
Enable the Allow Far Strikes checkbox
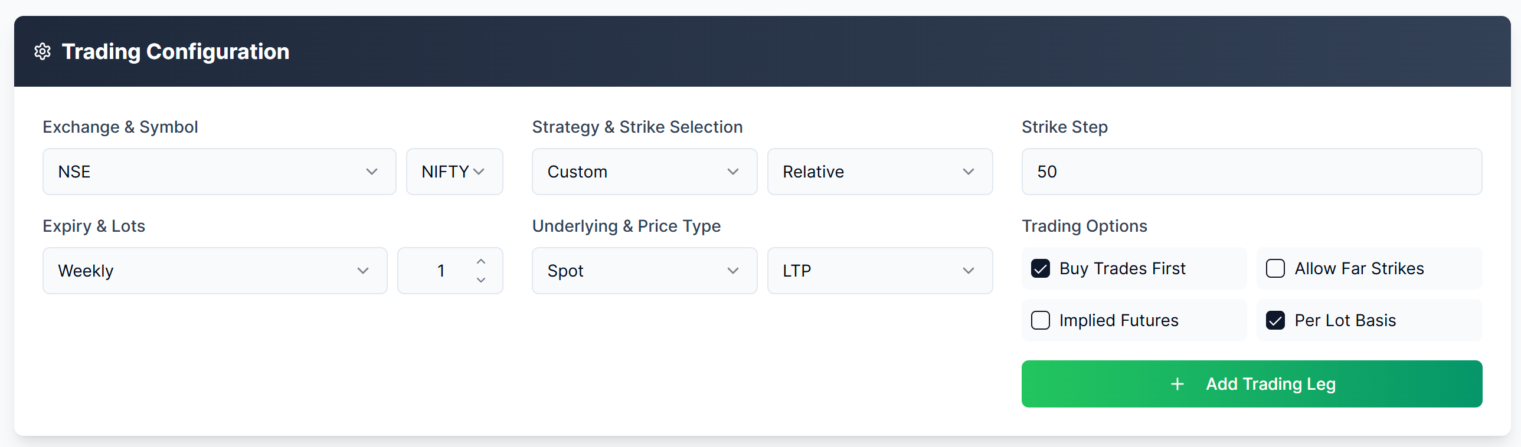(x=1275, y=268)
